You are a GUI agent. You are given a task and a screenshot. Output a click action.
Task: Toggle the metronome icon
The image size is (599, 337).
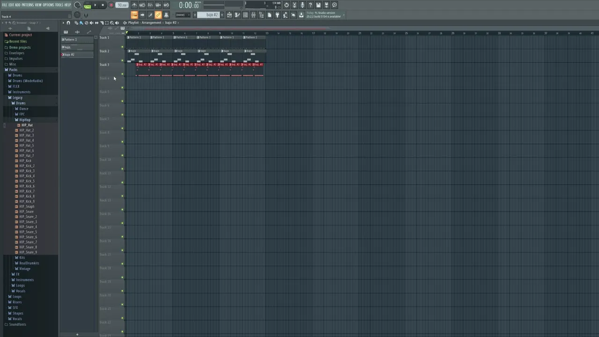(x=134, y=5)
